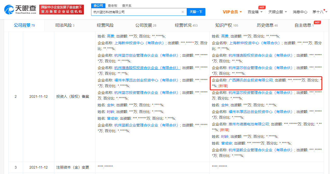
Task: Open 杭州蓝芯投资管理合伙企业 link in right column
Action: (261, 93)
